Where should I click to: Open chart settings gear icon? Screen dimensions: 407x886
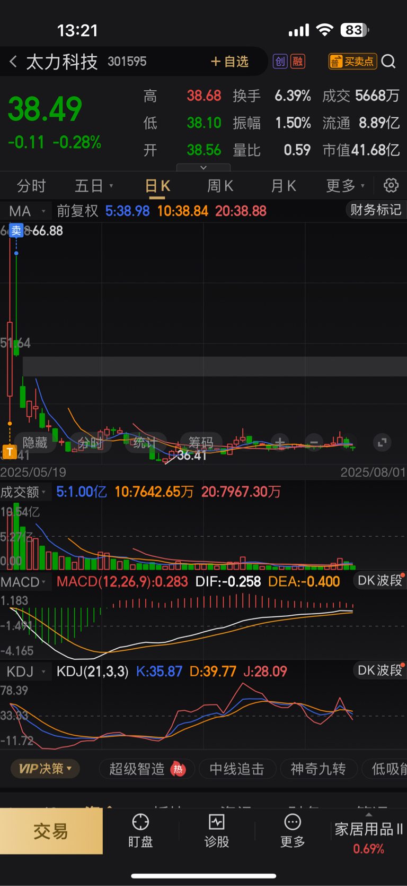[x=391, y=185]
